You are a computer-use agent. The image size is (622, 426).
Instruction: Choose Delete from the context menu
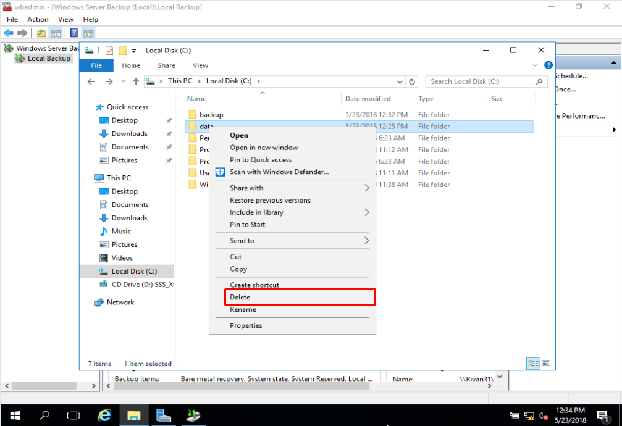[300, 297]
